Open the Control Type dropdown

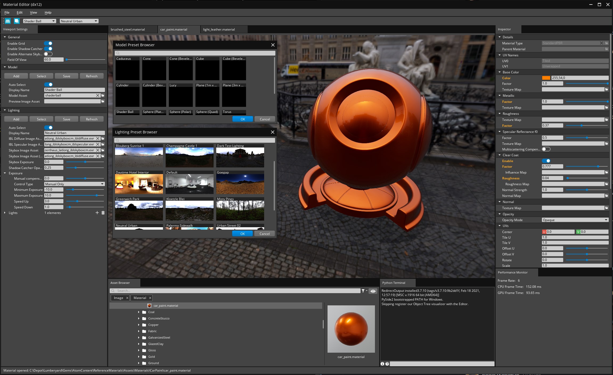click(74, 184)
